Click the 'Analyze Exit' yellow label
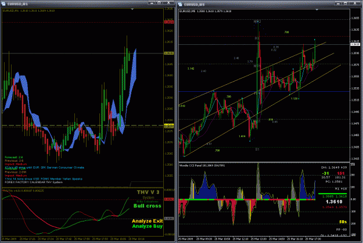 tap(148, 221)
